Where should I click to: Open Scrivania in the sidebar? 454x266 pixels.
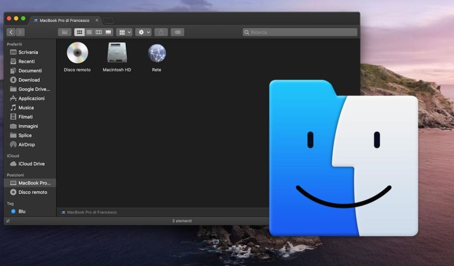pyautogui.click(x=28, y=52)
